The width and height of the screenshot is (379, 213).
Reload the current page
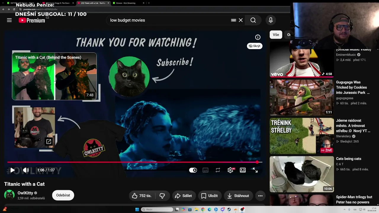click(14, 9)
